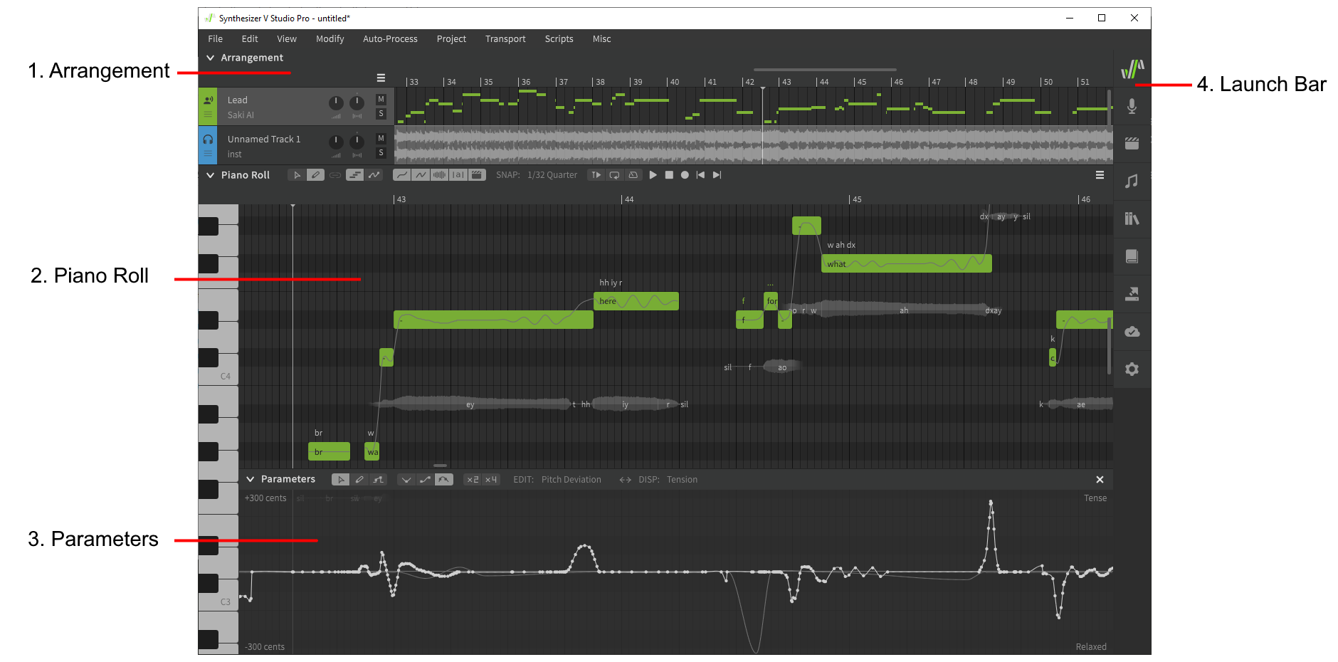Select the pointer tool in Piano Roll toolbar
Image resolution: width=1338 pixels, height=662 pixels.
point(297,175)
